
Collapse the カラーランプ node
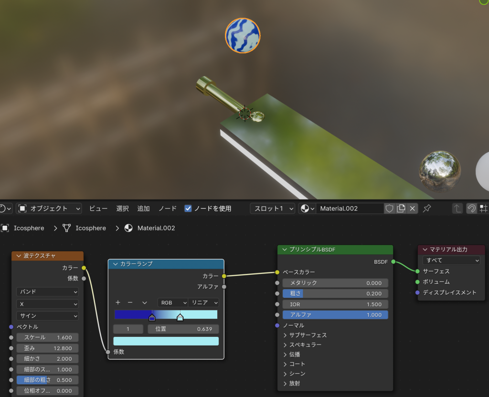115,264
